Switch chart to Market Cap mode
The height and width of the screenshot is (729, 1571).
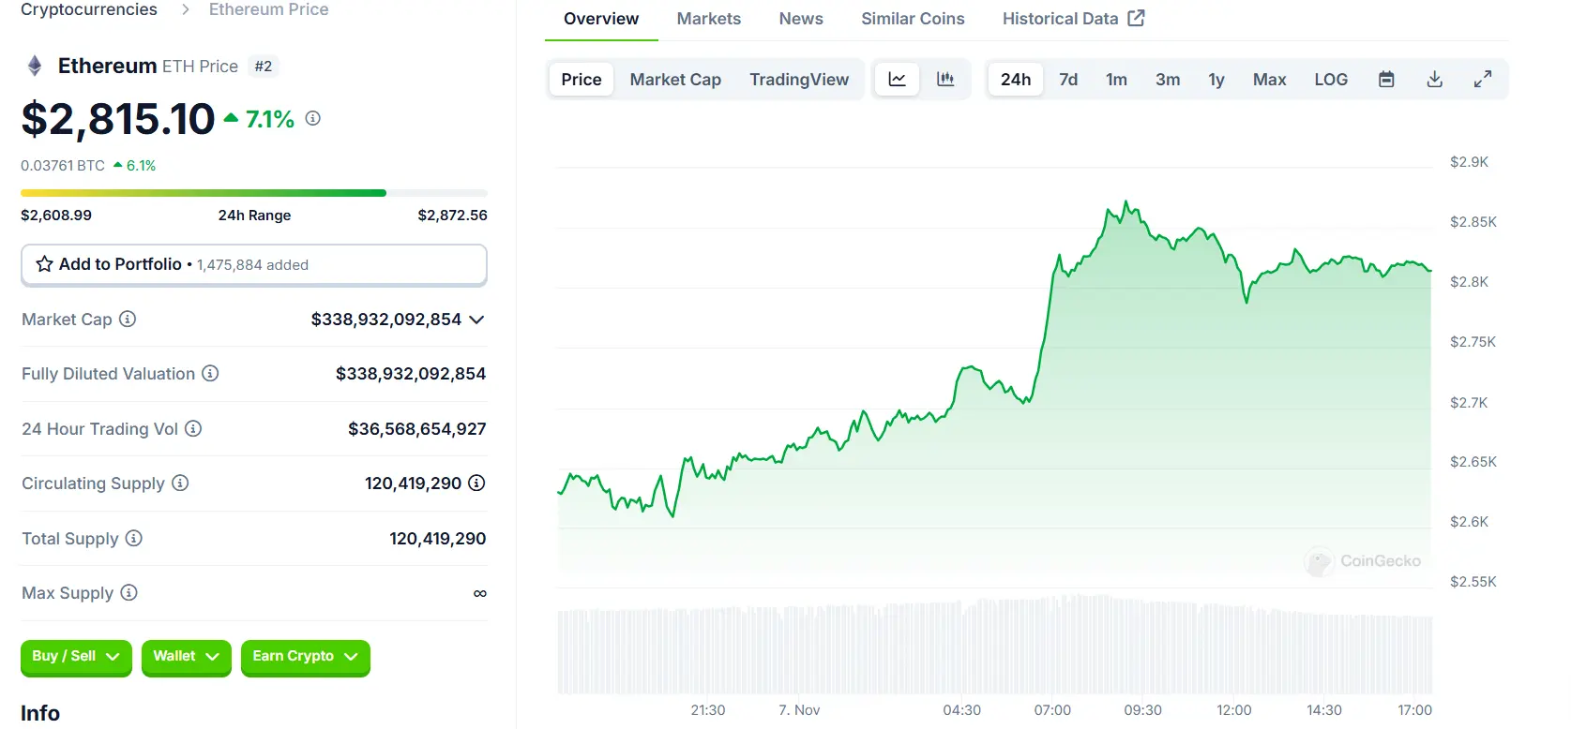pyautogui.click(x=675, y=80)
